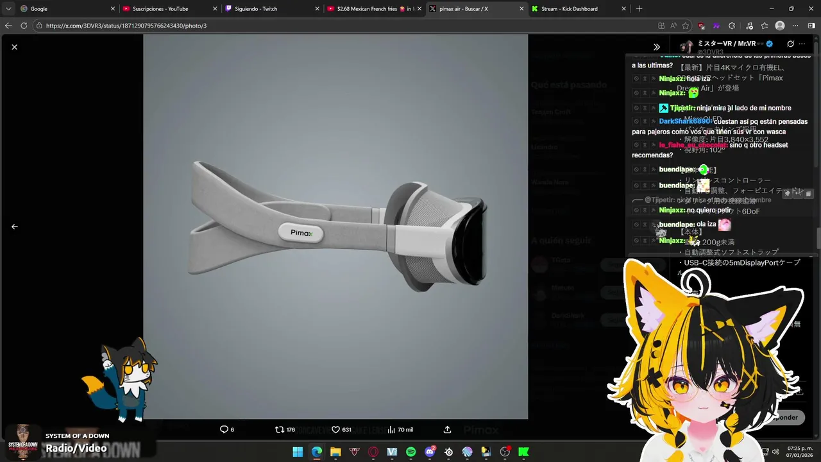This screenshot has height=462, width=821.
Task: Click DarkShark6890 username in chat
Action: [x=684, y=121]
